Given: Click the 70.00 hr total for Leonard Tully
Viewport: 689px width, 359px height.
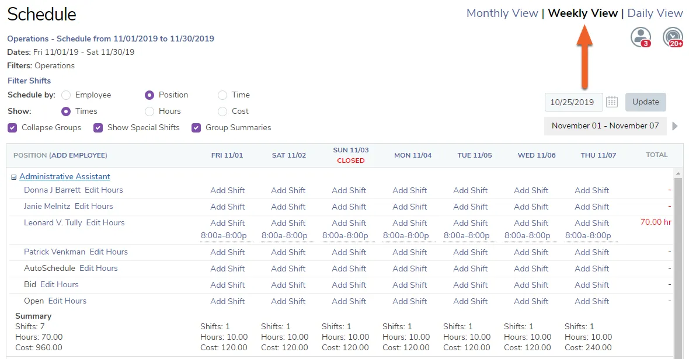Looking at the screenshot, I should pyautogui.click(x=656, y=222).
